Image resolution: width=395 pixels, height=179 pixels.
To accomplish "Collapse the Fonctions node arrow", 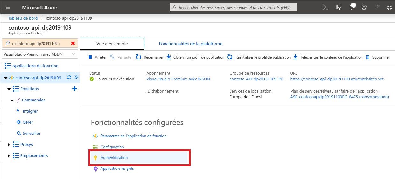I will pyautogui.click(x=9, y=89).
